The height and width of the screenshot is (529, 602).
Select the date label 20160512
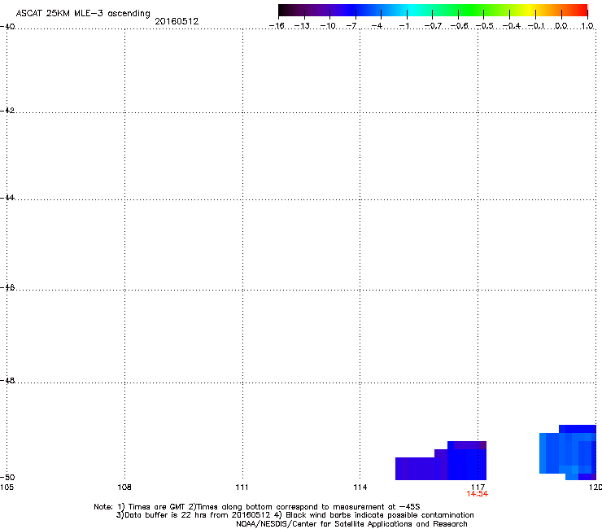click(177, 21)
